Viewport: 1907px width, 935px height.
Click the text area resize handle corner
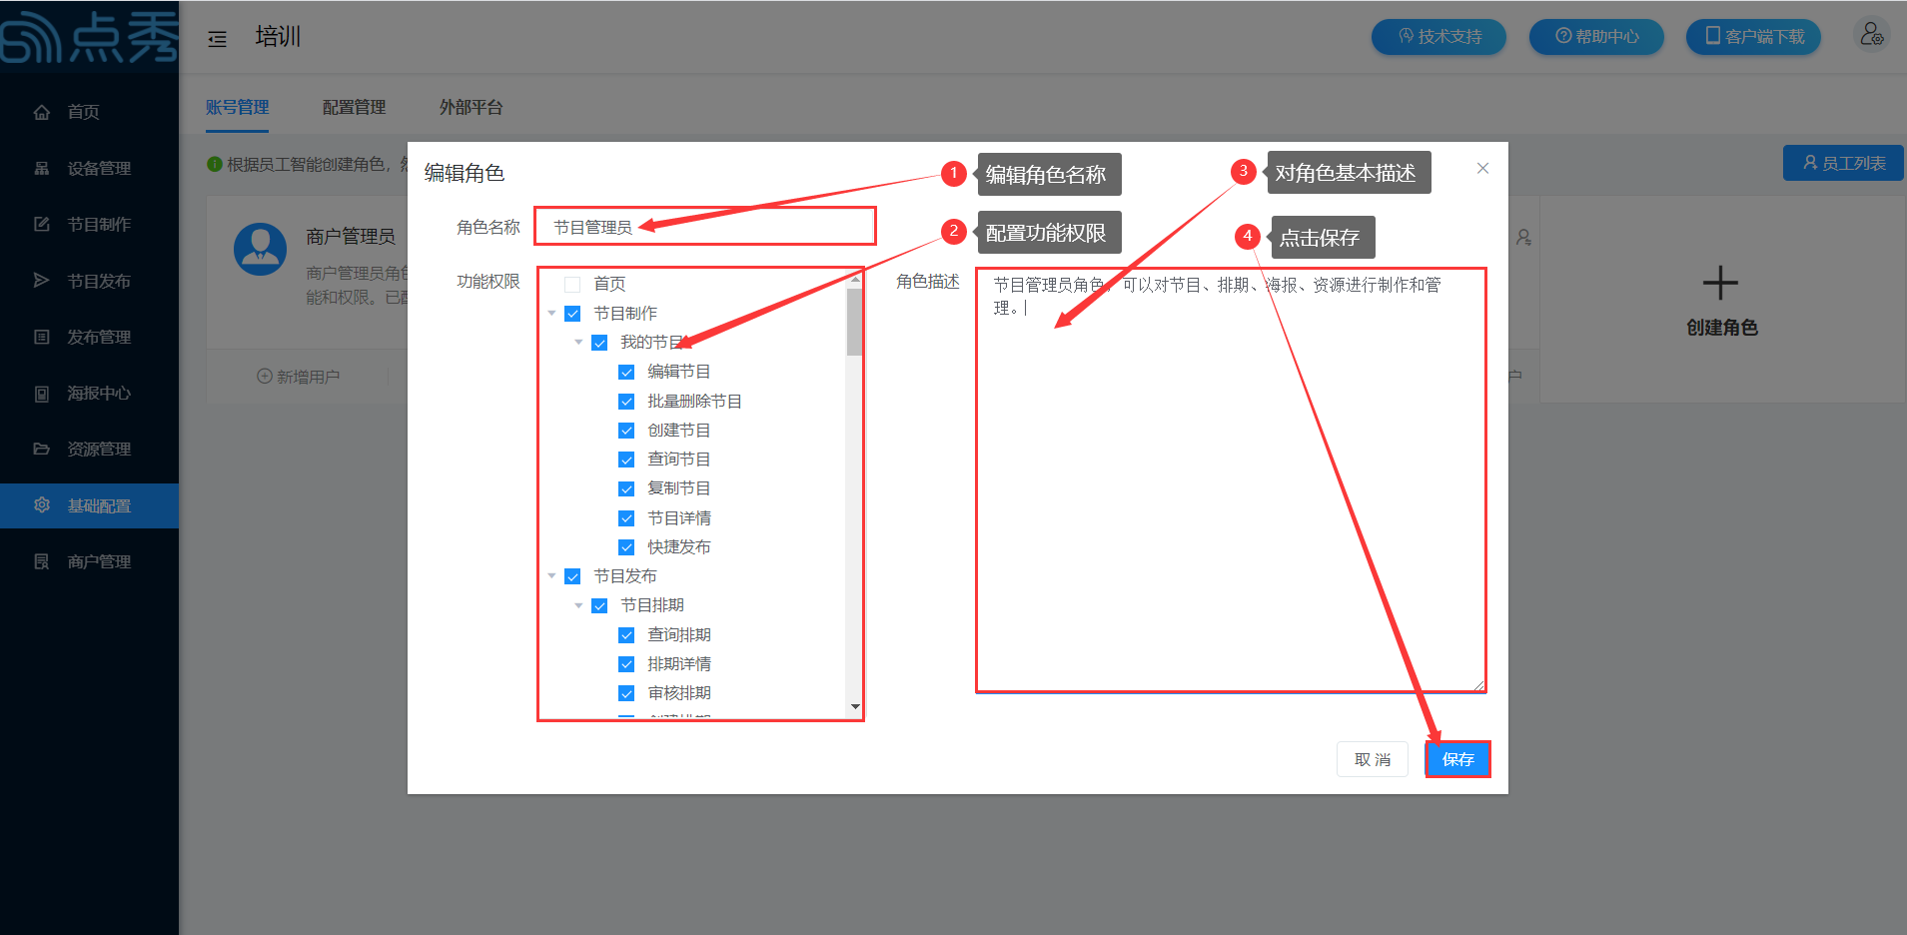pyautogui.click(x=1478, y=685)
